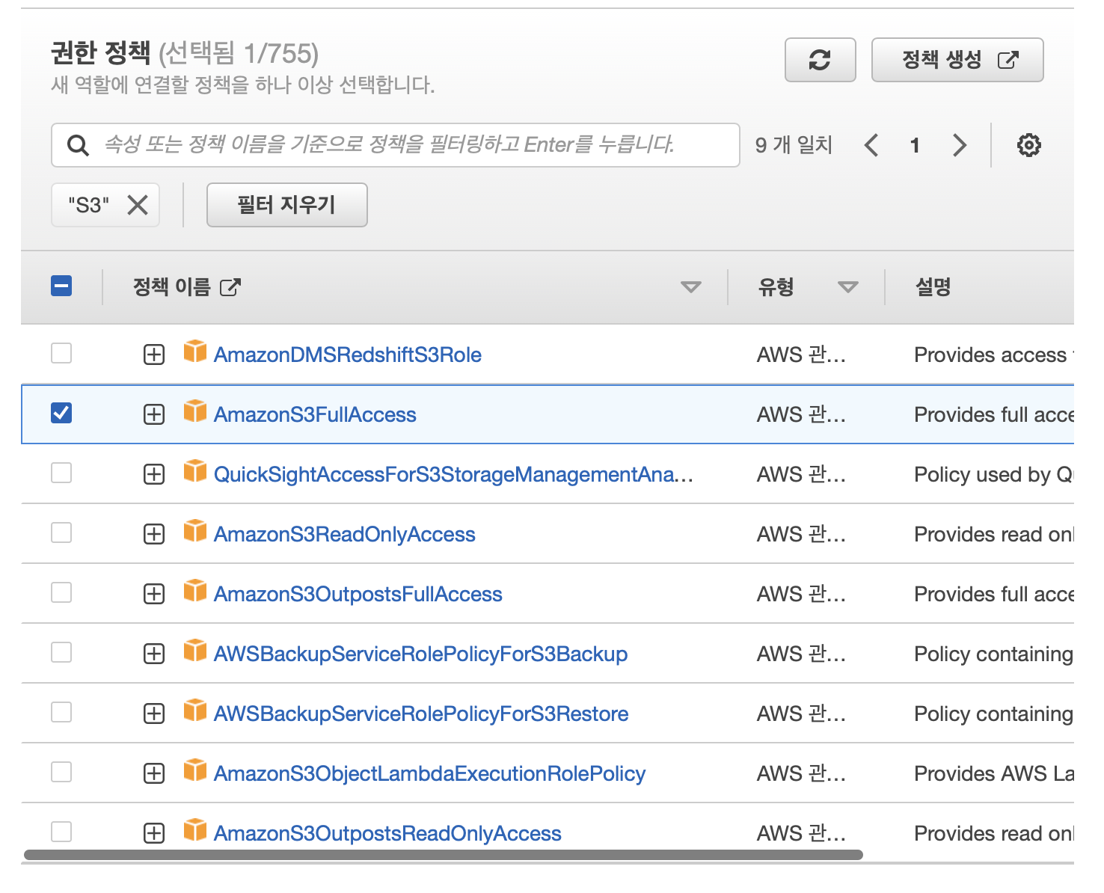Image resolution: width=1104 pixels, height=893 pixels.
Task: Expand AmazonDMSRedshiftS3Role policy details
Action: coord(154,355)
